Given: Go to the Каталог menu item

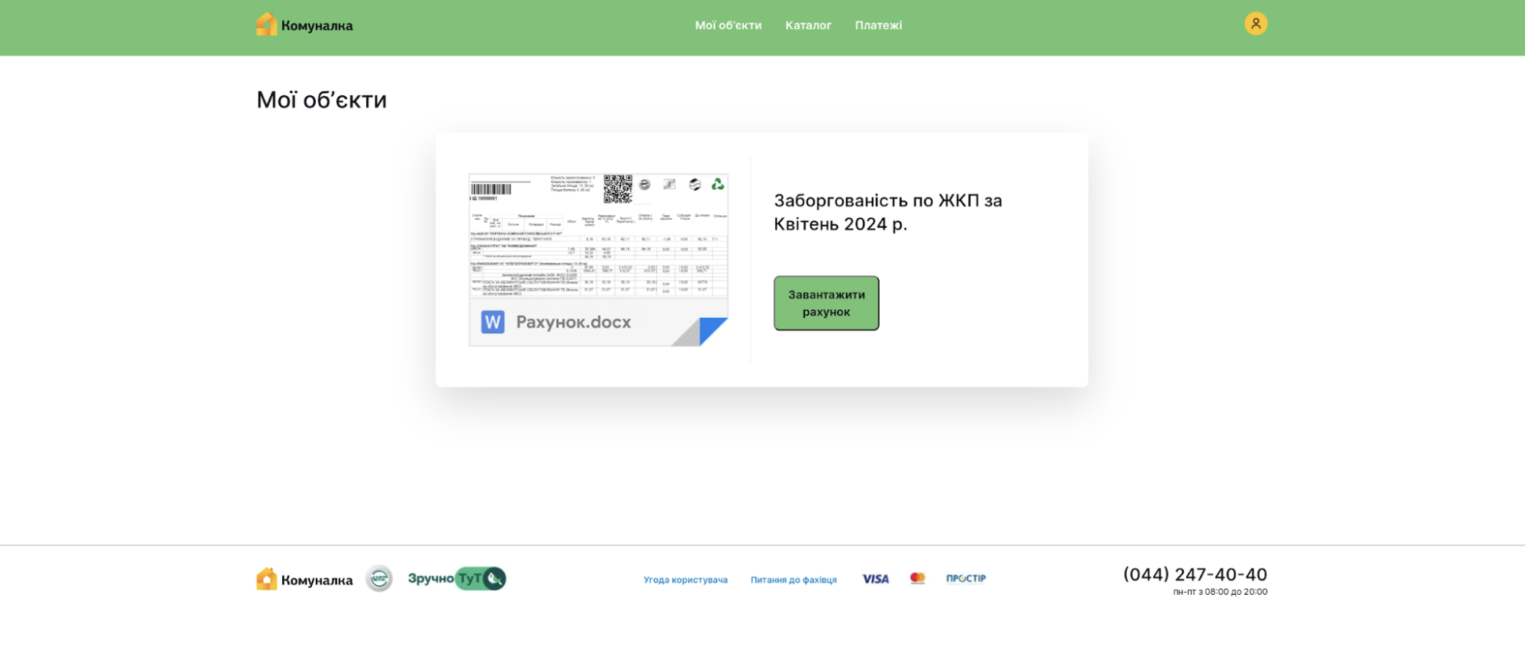Looking at the screenshot, I should tap(808, 25).
